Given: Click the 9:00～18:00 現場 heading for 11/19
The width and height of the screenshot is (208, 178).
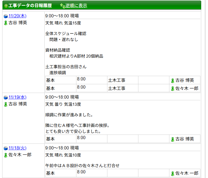Looking at the screenshot, I should (62, 97).
